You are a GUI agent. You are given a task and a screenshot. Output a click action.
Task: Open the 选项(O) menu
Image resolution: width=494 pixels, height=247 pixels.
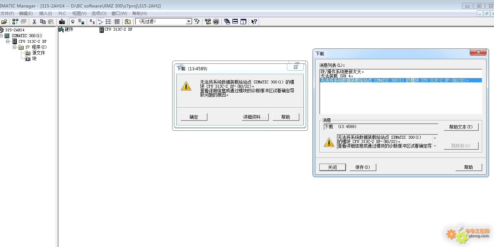pos(99,14)
